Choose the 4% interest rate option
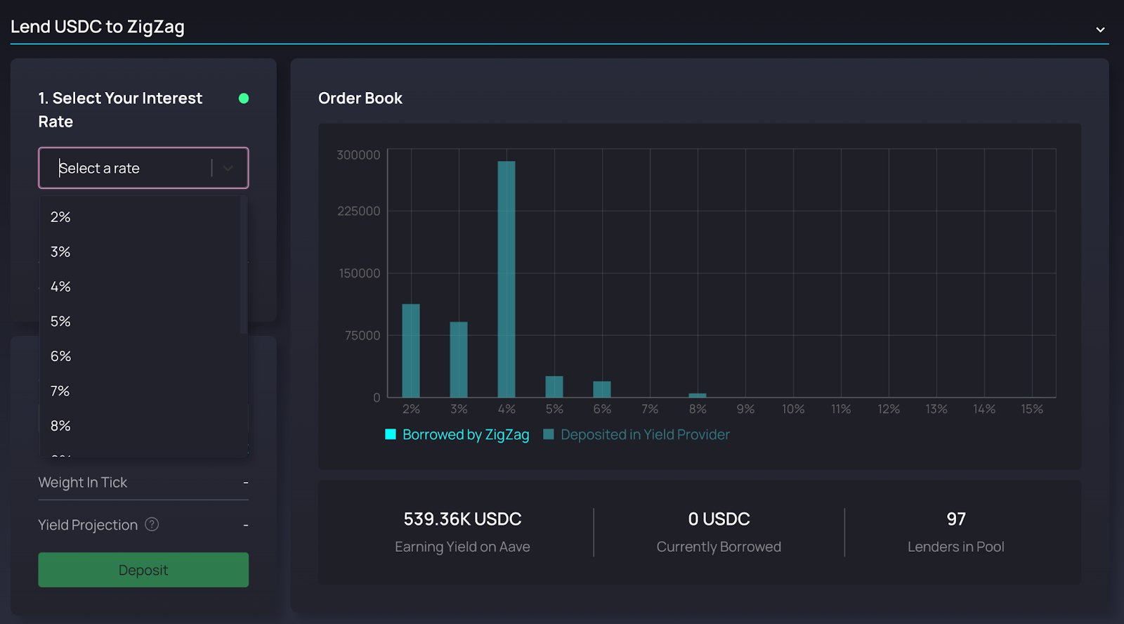Image resolution: width=1124 pixels, height=624 pixels. [x=140, y=287]
